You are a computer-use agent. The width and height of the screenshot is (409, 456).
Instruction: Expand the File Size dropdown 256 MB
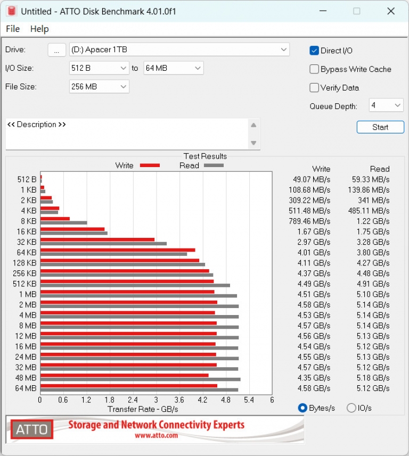99,87
